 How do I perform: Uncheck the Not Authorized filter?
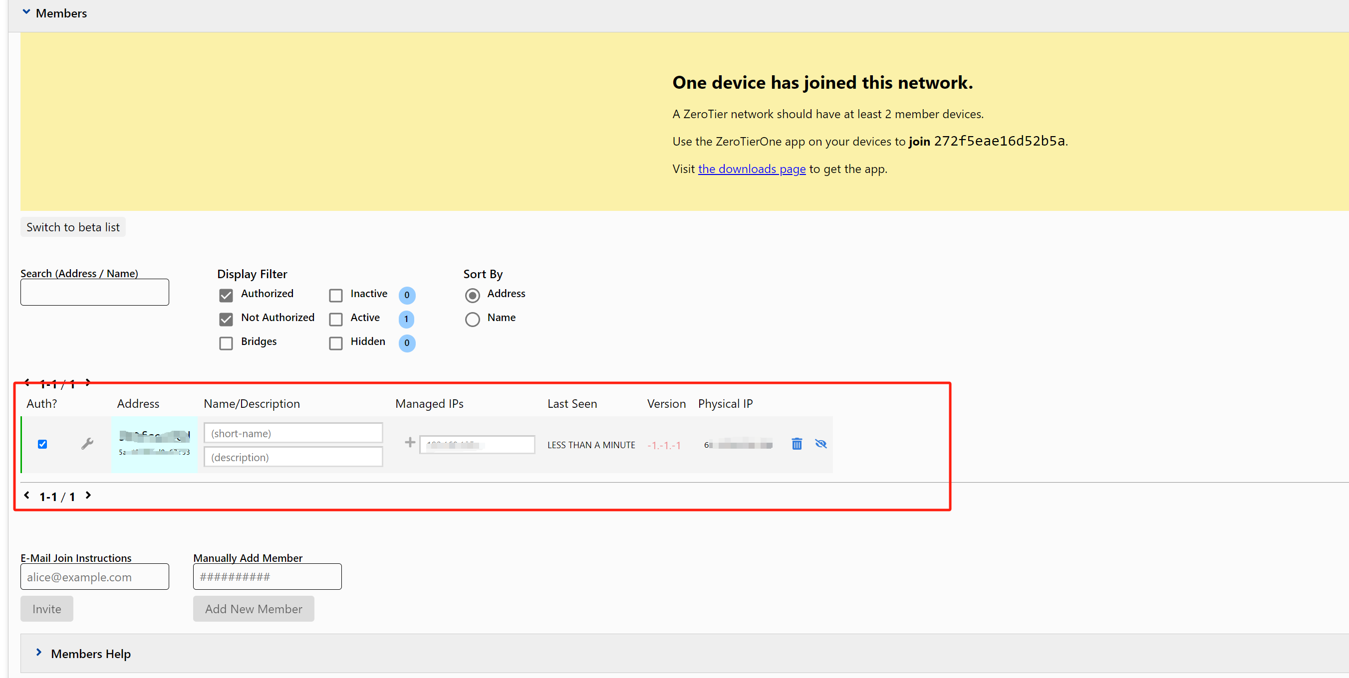(x=226, y=319)
